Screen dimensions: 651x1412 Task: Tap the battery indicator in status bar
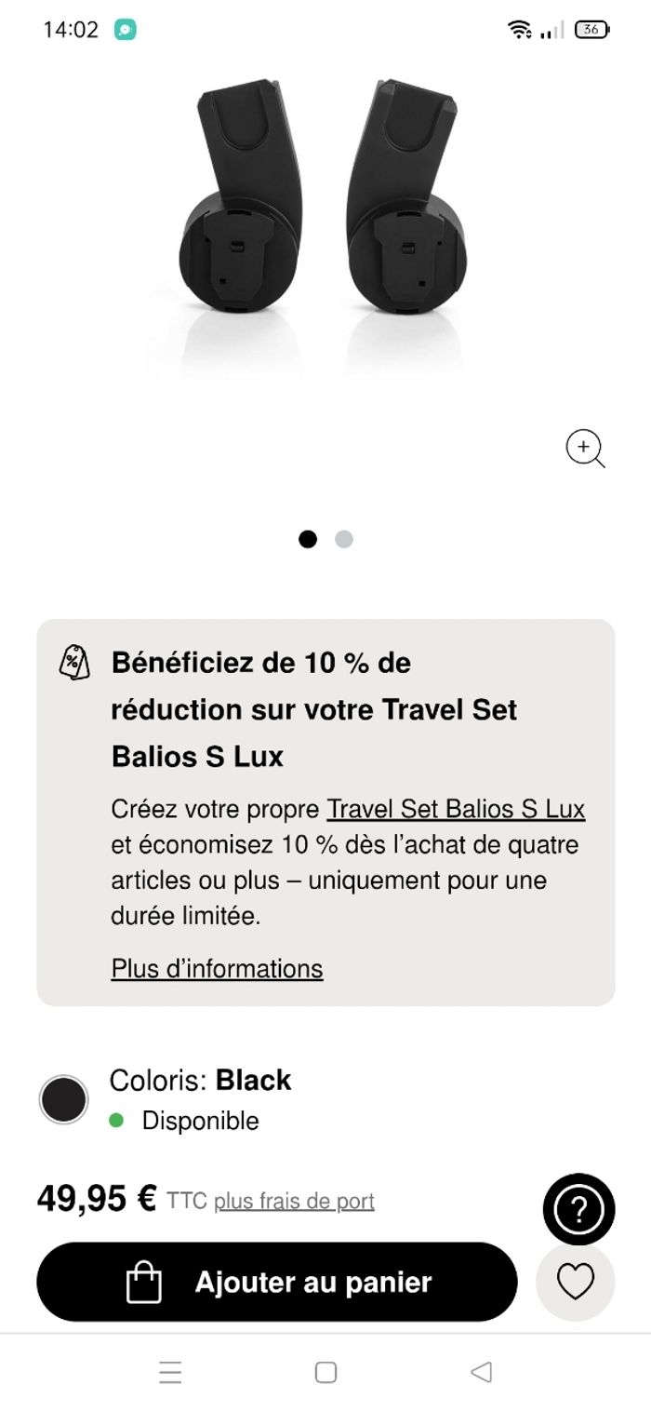(591, 30)
